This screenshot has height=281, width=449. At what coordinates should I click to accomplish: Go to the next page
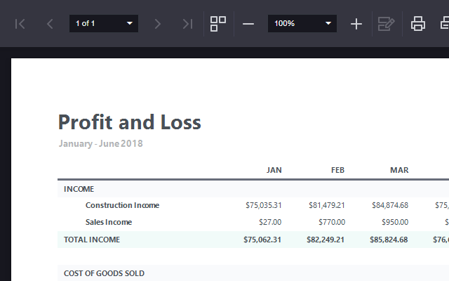click(x=157, y=24)
